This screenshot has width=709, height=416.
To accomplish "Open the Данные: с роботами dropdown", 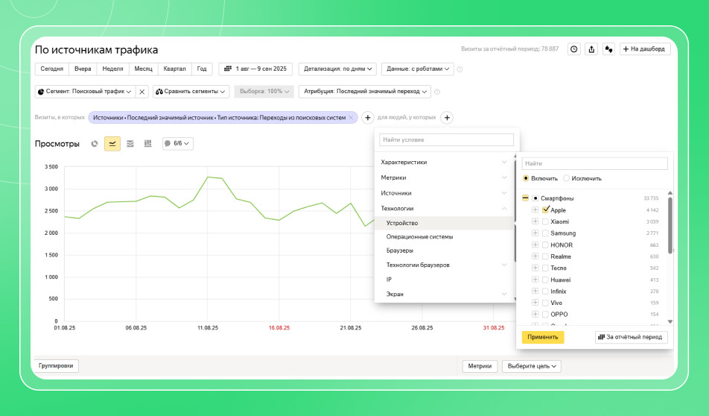I will pyautogui.click(x=417, y=69).
